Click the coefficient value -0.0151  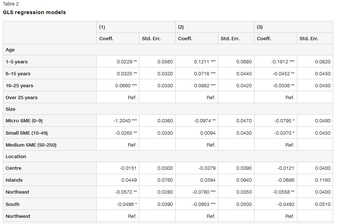point(128,168)
